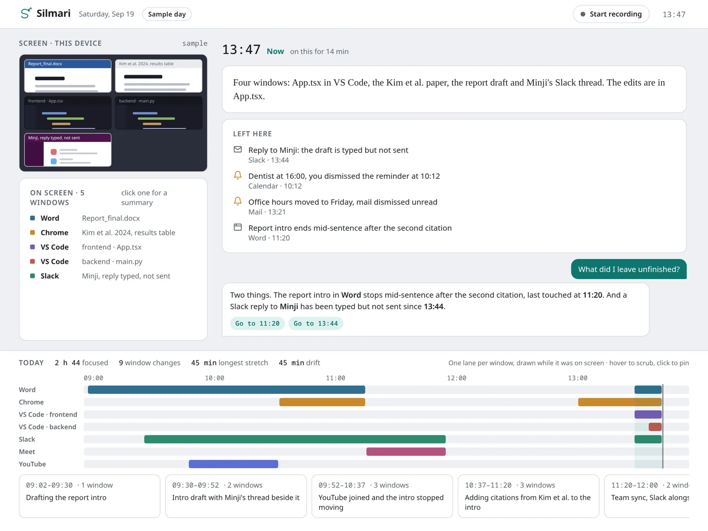Open the 10:37–11:20 Adding citations card
Screen dimensions: 708x531
tap(528, 496)
